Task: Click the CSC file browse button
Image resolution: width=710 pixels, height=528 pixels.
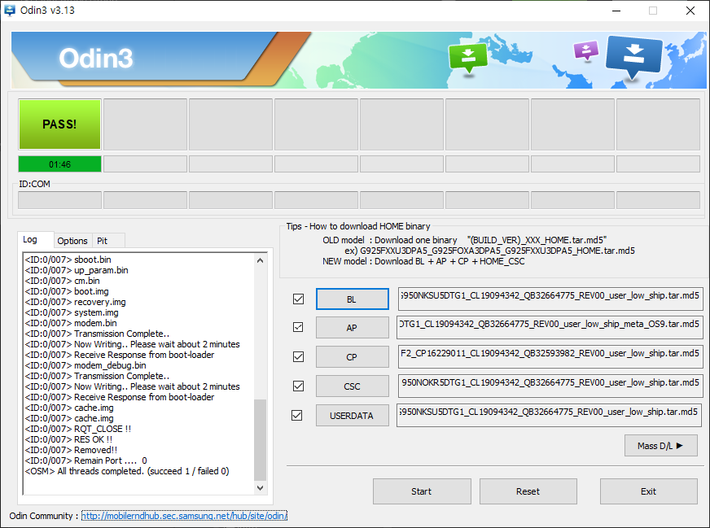Action: click(x=353, y=386)
